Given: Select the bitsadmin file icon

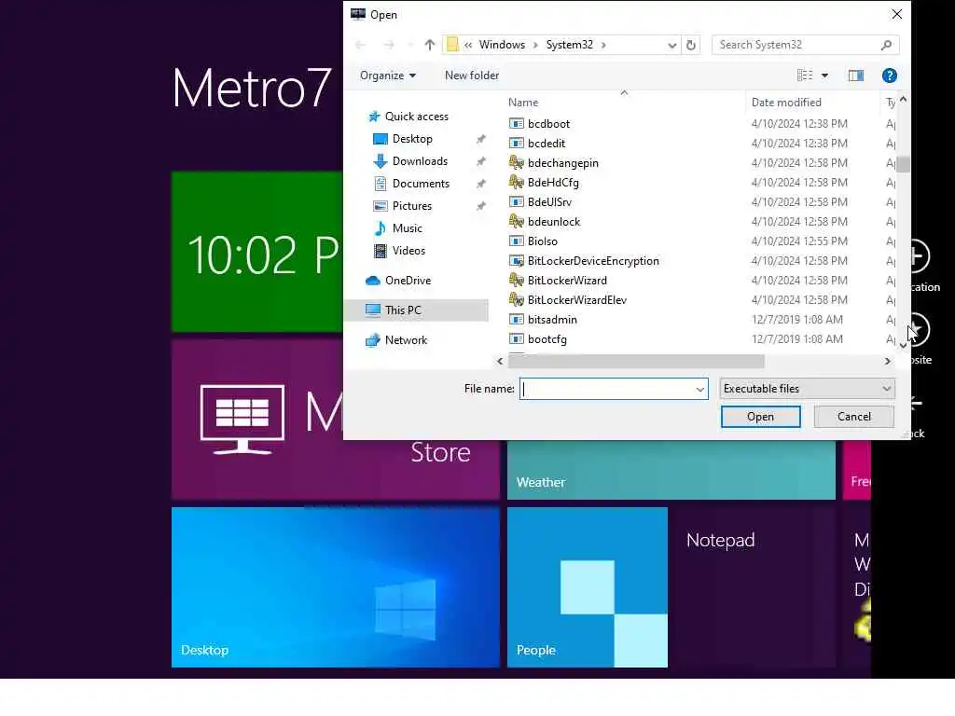Looking at the screenshot, I should 516,319.
